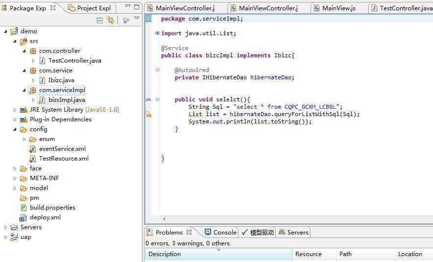Minimize the Package Explorer panel
433x262 pixels.
pyautogui.click(x=127, y=5)
